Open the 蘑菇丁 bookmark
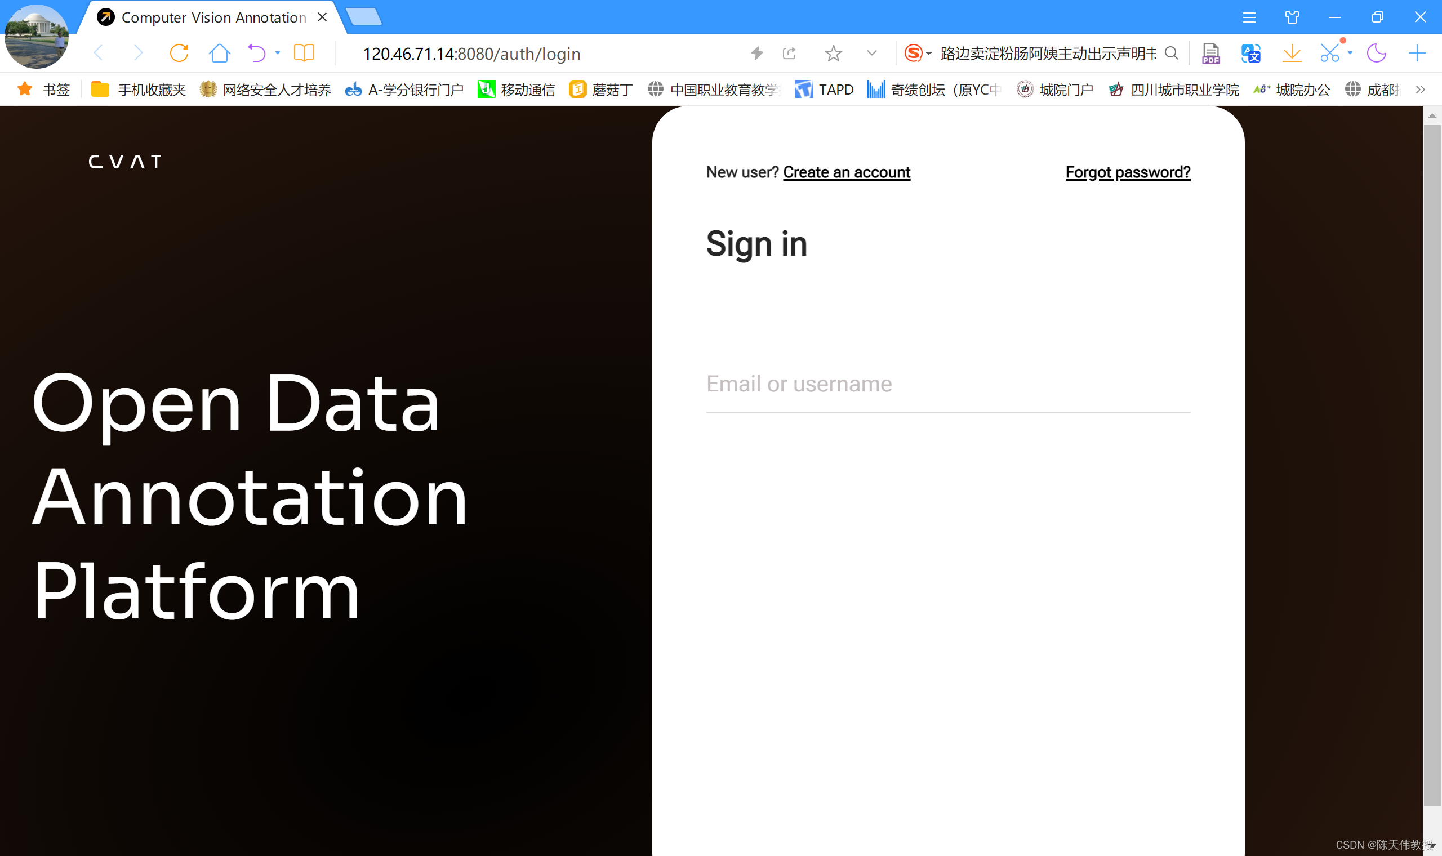1442x856 pixels. (x=600, y=90)
